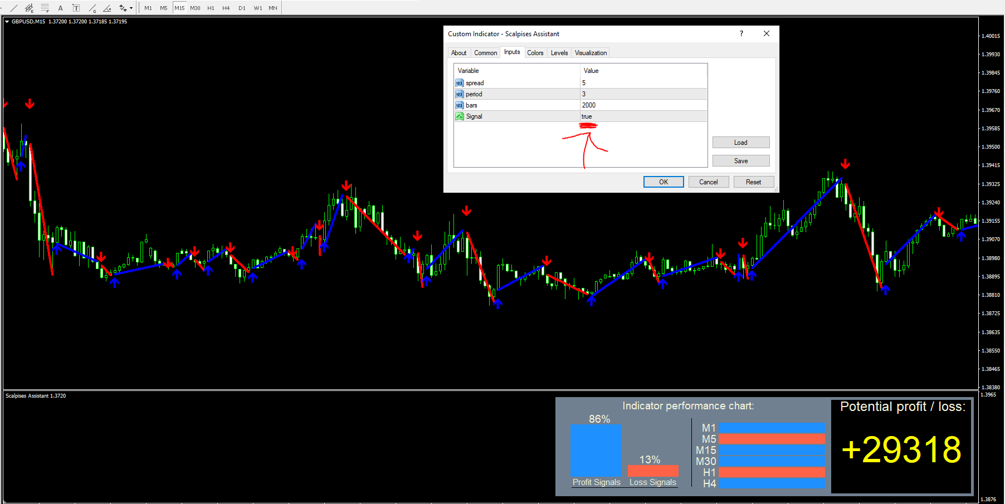Screen dimensions: 1005x504
Task: Switch chart to M30 timeframe
Action: click(x=195, y=8)
